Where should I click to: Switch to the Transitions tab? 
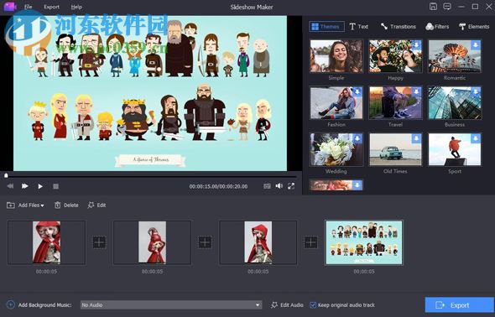pyautogui.click(x=398, y=27)
